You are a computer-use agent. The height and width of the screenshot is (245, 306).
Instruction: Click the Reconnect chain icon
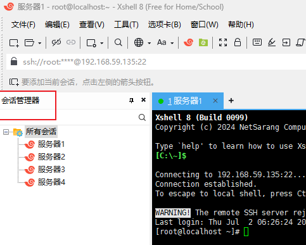[71, 42]
